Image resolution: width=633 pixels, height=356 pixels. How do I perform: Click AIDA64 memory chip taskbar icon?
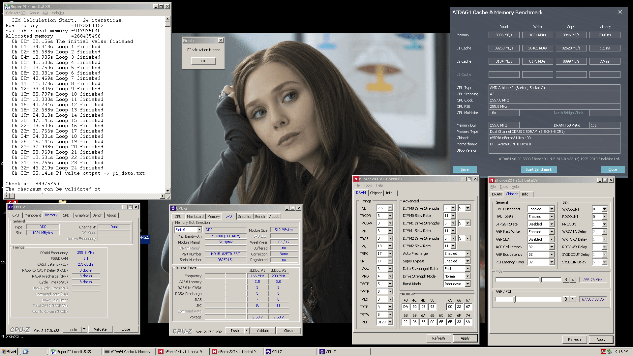click(107, 352)
